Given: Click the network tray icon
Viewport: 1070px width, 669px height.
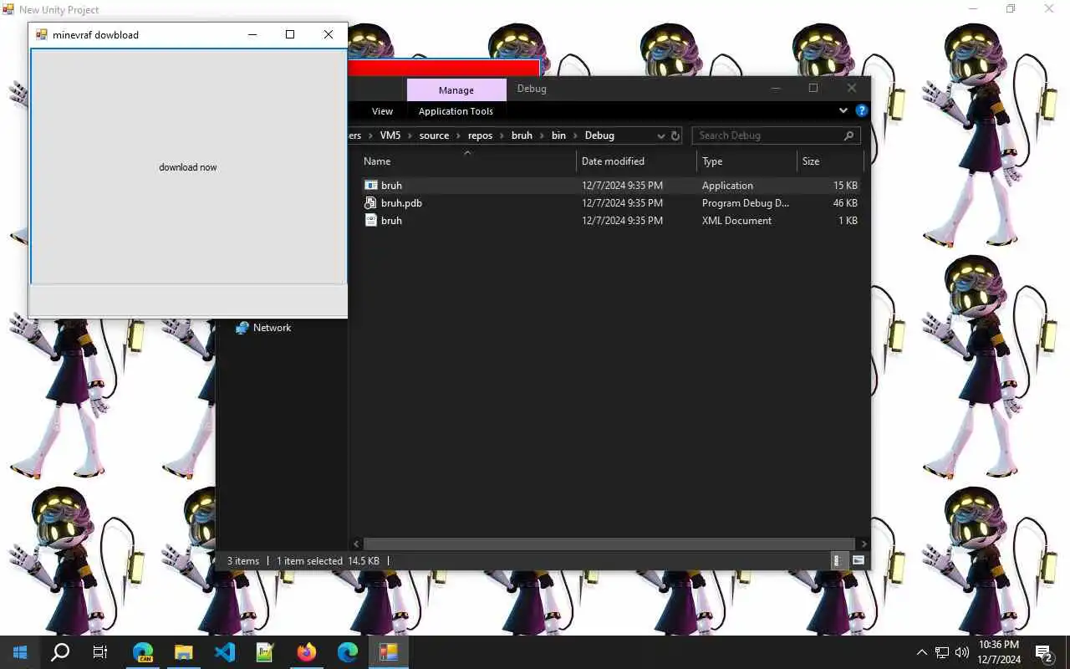Looking at the screenshot, I should tap(942, 652).
